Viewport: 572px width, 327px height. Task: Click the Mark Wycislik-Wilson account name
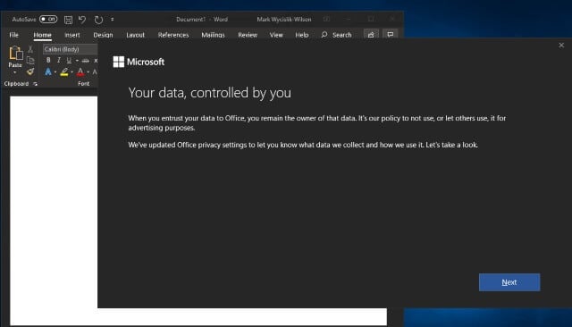tap(284, 20)
